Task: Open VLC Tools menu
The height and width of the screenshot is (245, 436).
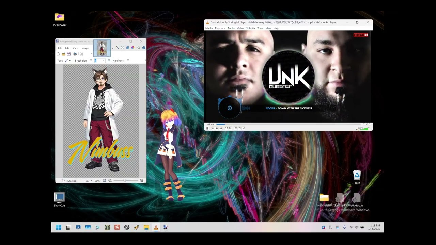Action: click(x=260, y=28)
